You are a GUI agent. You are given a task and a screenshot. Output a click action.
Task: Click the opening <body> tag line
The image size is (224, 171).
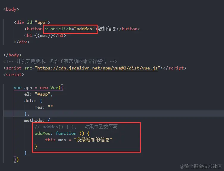[x=11, y=9]
